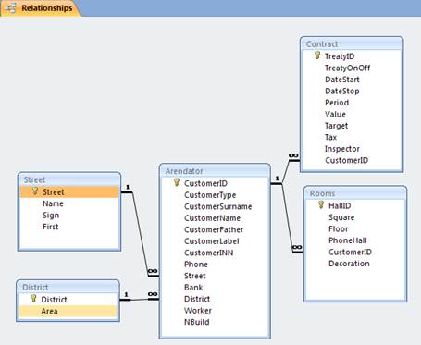Image resolution: width=421 pixels, height=345 pixels.
Task: Click the PhoneHall field in Rooms
Action: 348,240
